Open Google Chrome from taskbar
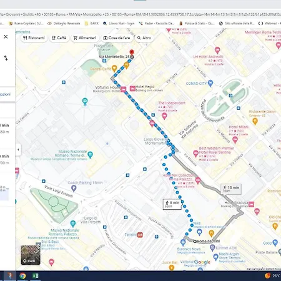281x281 pixels. tap(22, 276)
